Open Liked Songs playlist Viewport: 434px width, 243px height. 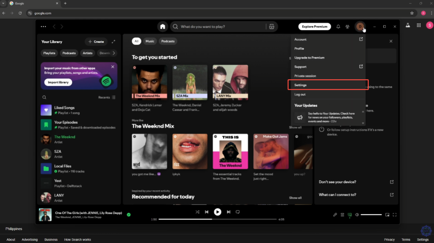(78, 110)
